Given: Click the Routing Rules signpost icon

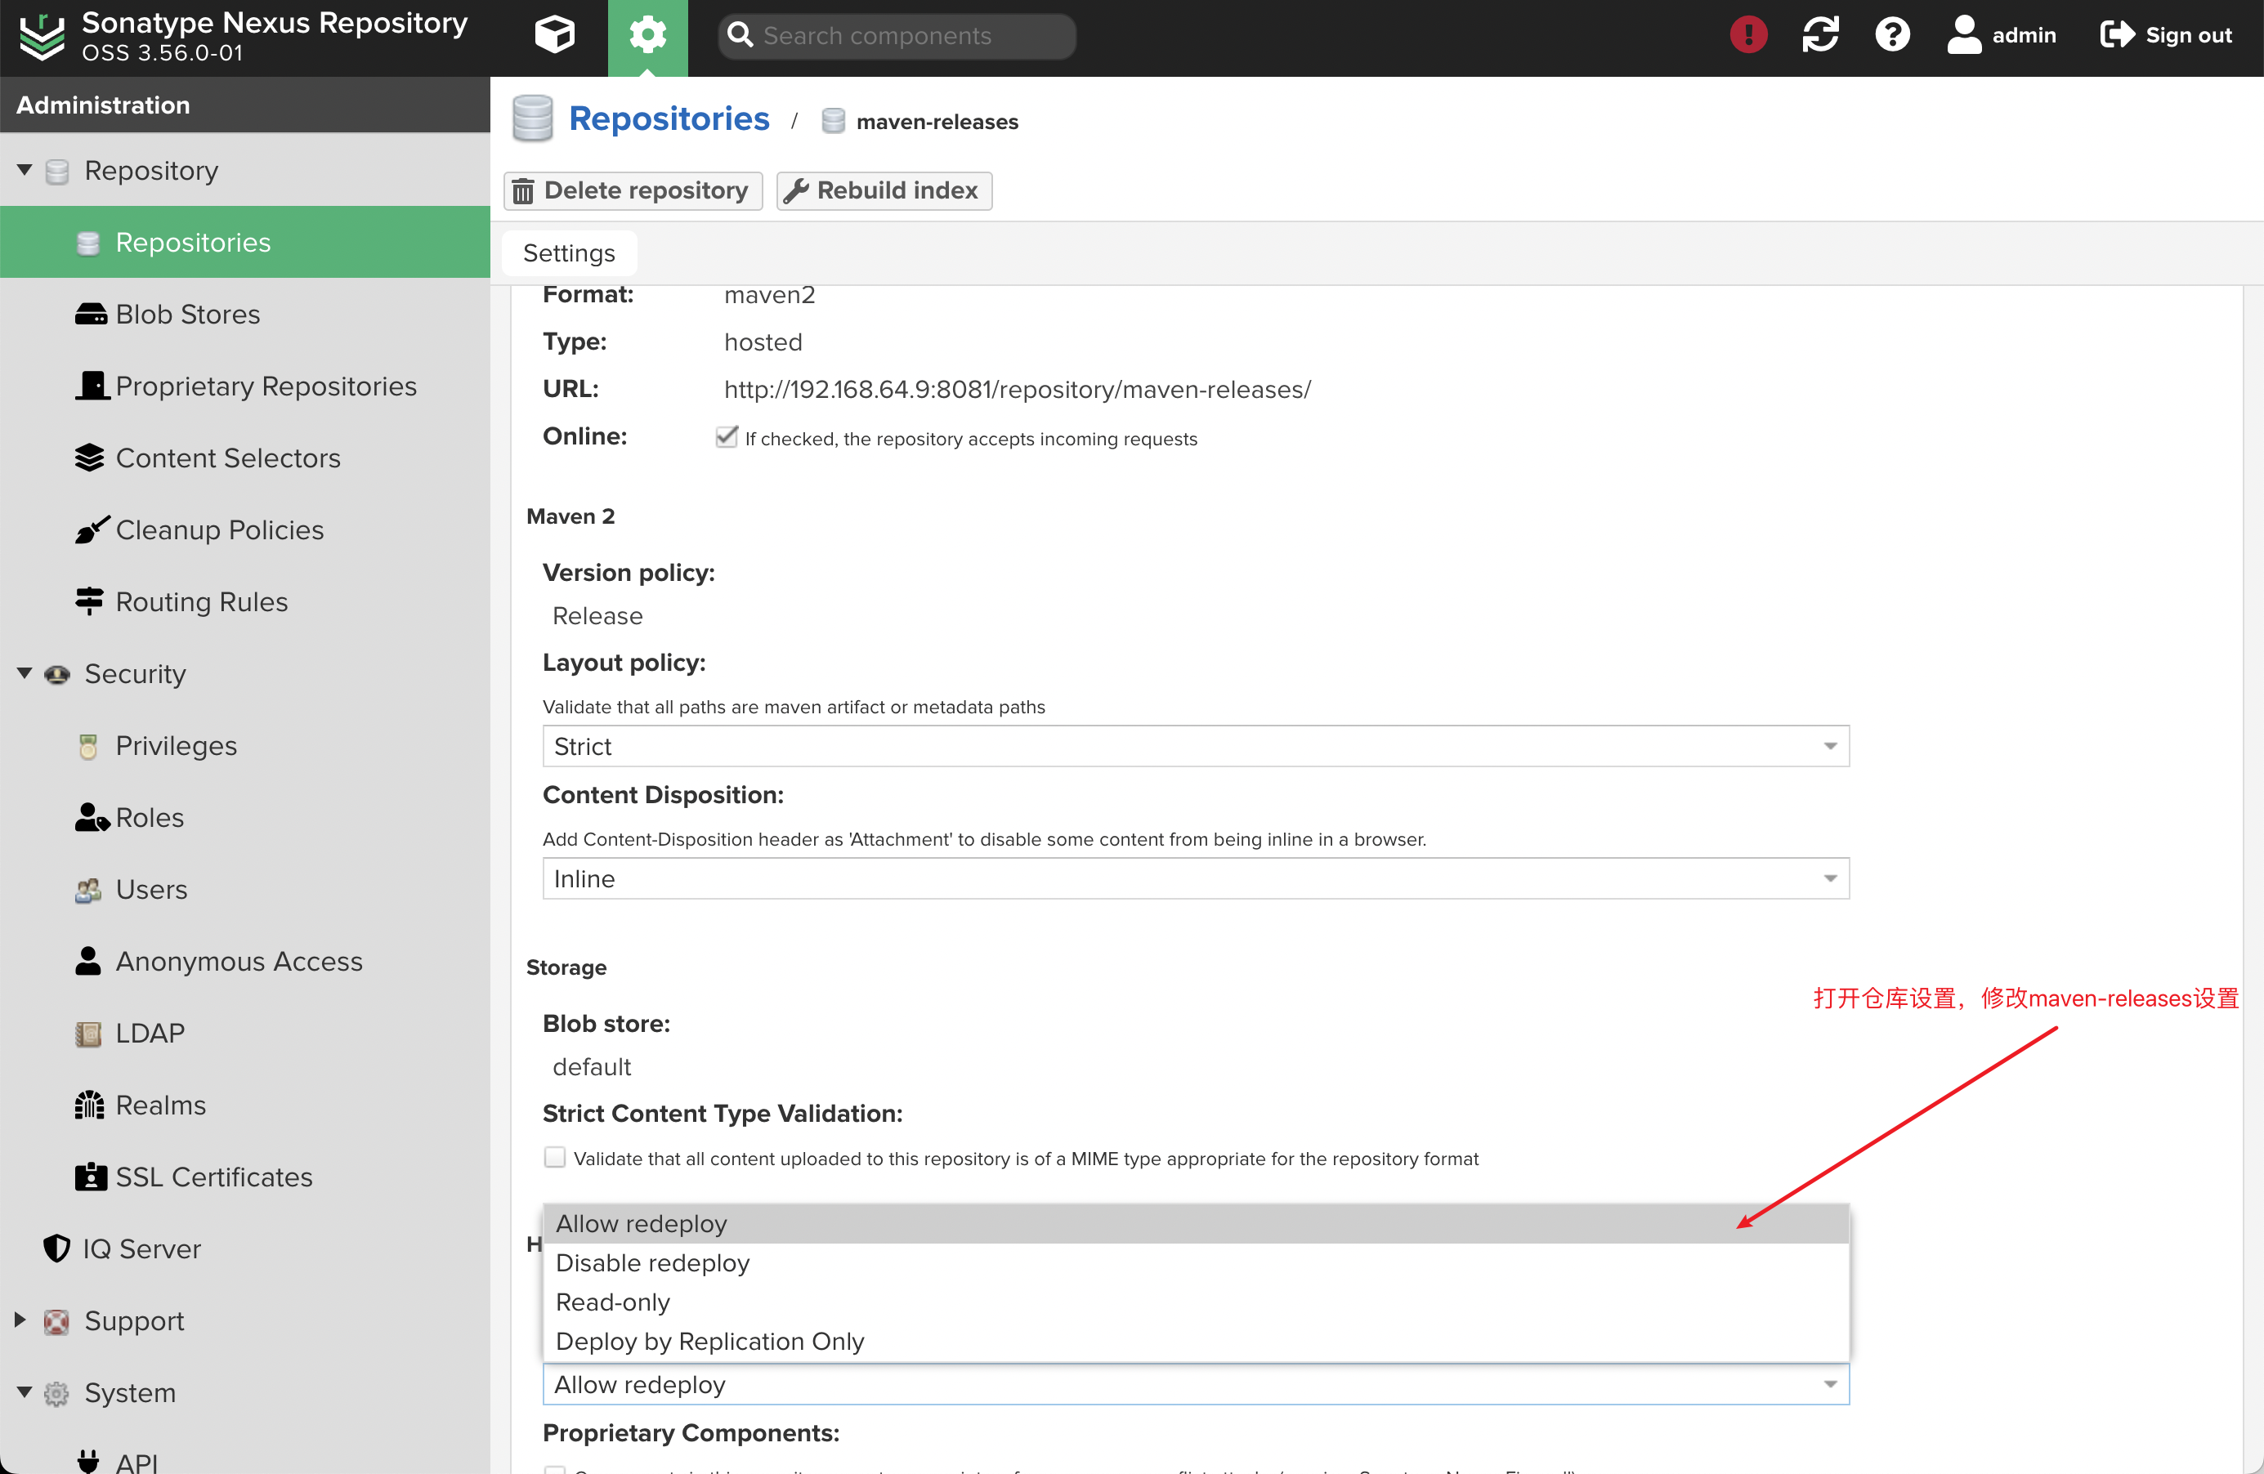Looking at the screenshot, I should click(89, 601).
